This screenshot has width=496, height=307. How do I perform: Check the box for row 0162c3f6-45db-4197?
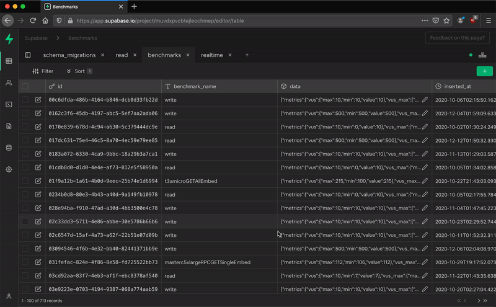coord(25,113)
